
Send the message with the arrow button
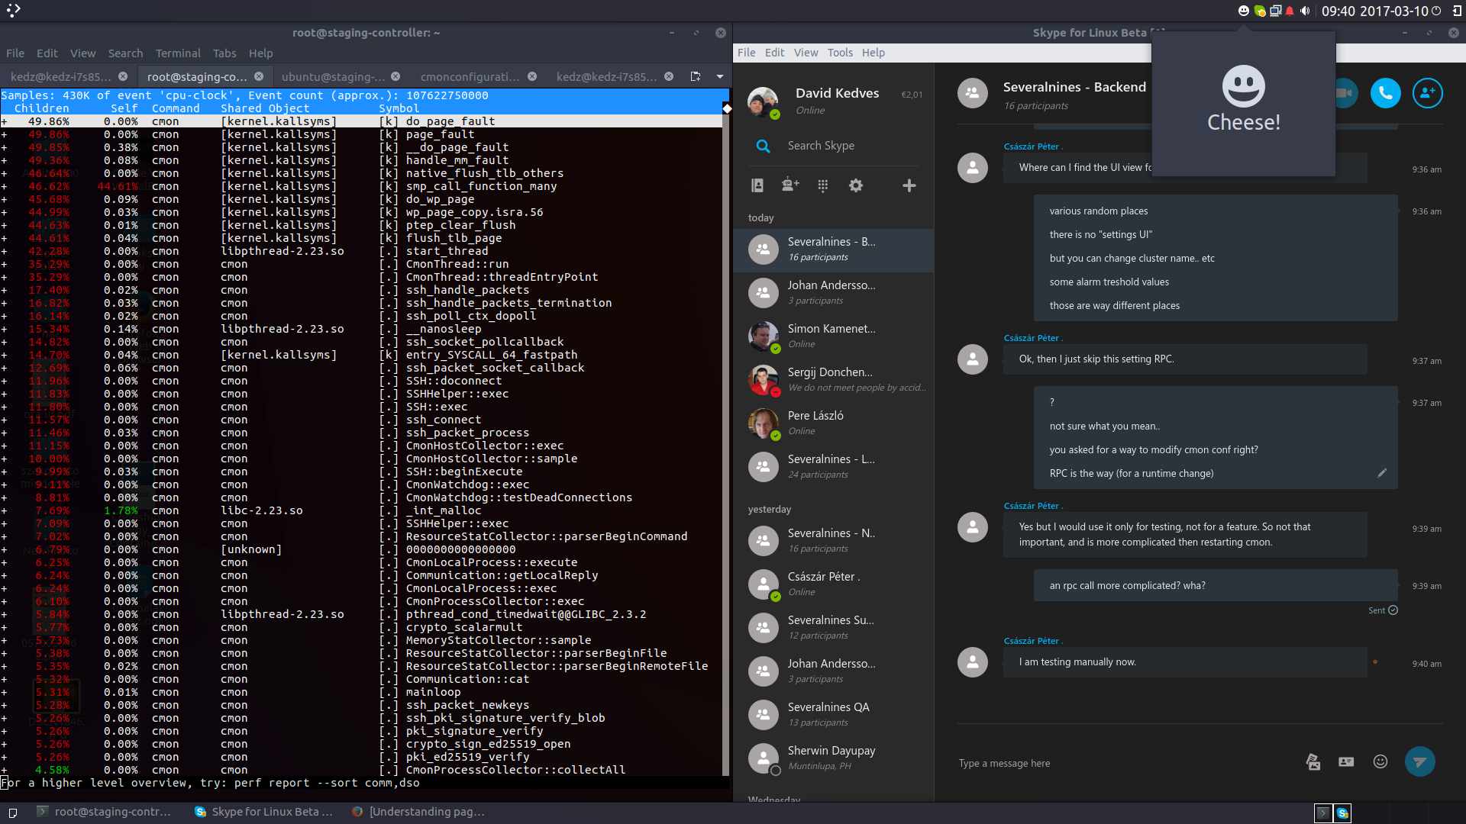pos(1420,761)
